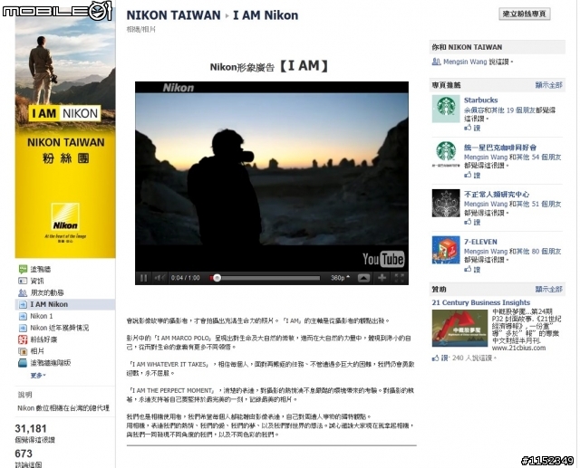Click the plus icon in video controls
The width and height of the screenshot is (580, 468).
coord(382,278)
